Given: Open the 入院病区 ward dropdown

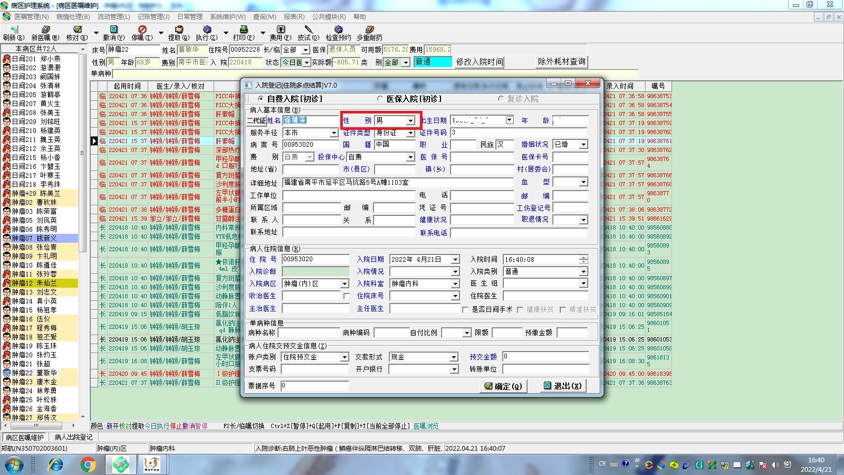Looking at the screenshot, I should click(344, 284).
